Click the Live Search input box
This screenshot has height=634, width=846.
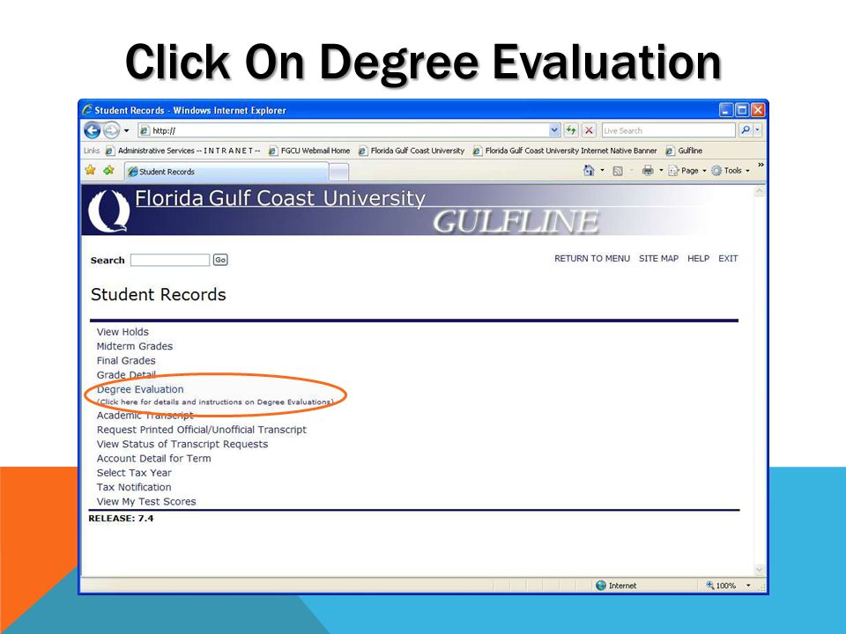pyautogui.click(x=669, y=130)
